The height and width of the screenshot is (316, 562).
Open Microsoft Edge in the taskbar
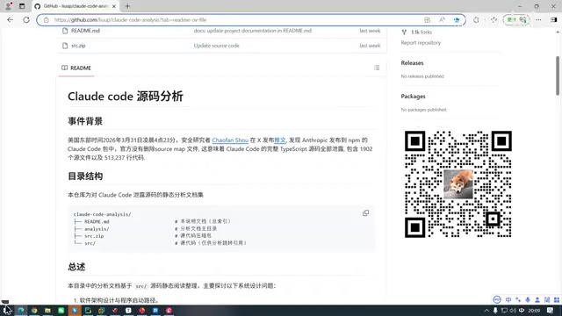(x=21, y=310)
